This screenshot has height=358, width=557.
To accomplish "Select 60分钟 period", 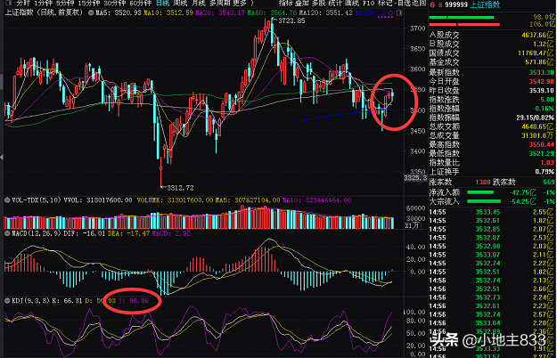I will 141,4.
